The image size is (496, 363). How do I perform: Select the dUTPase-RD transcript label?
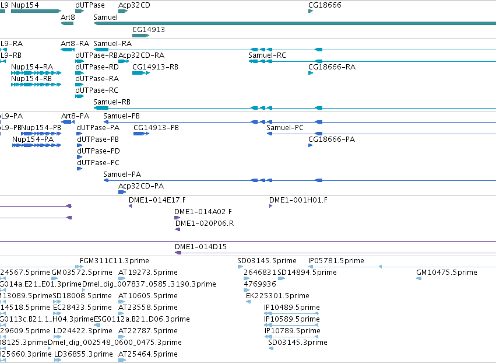click(x=97, y=67)
